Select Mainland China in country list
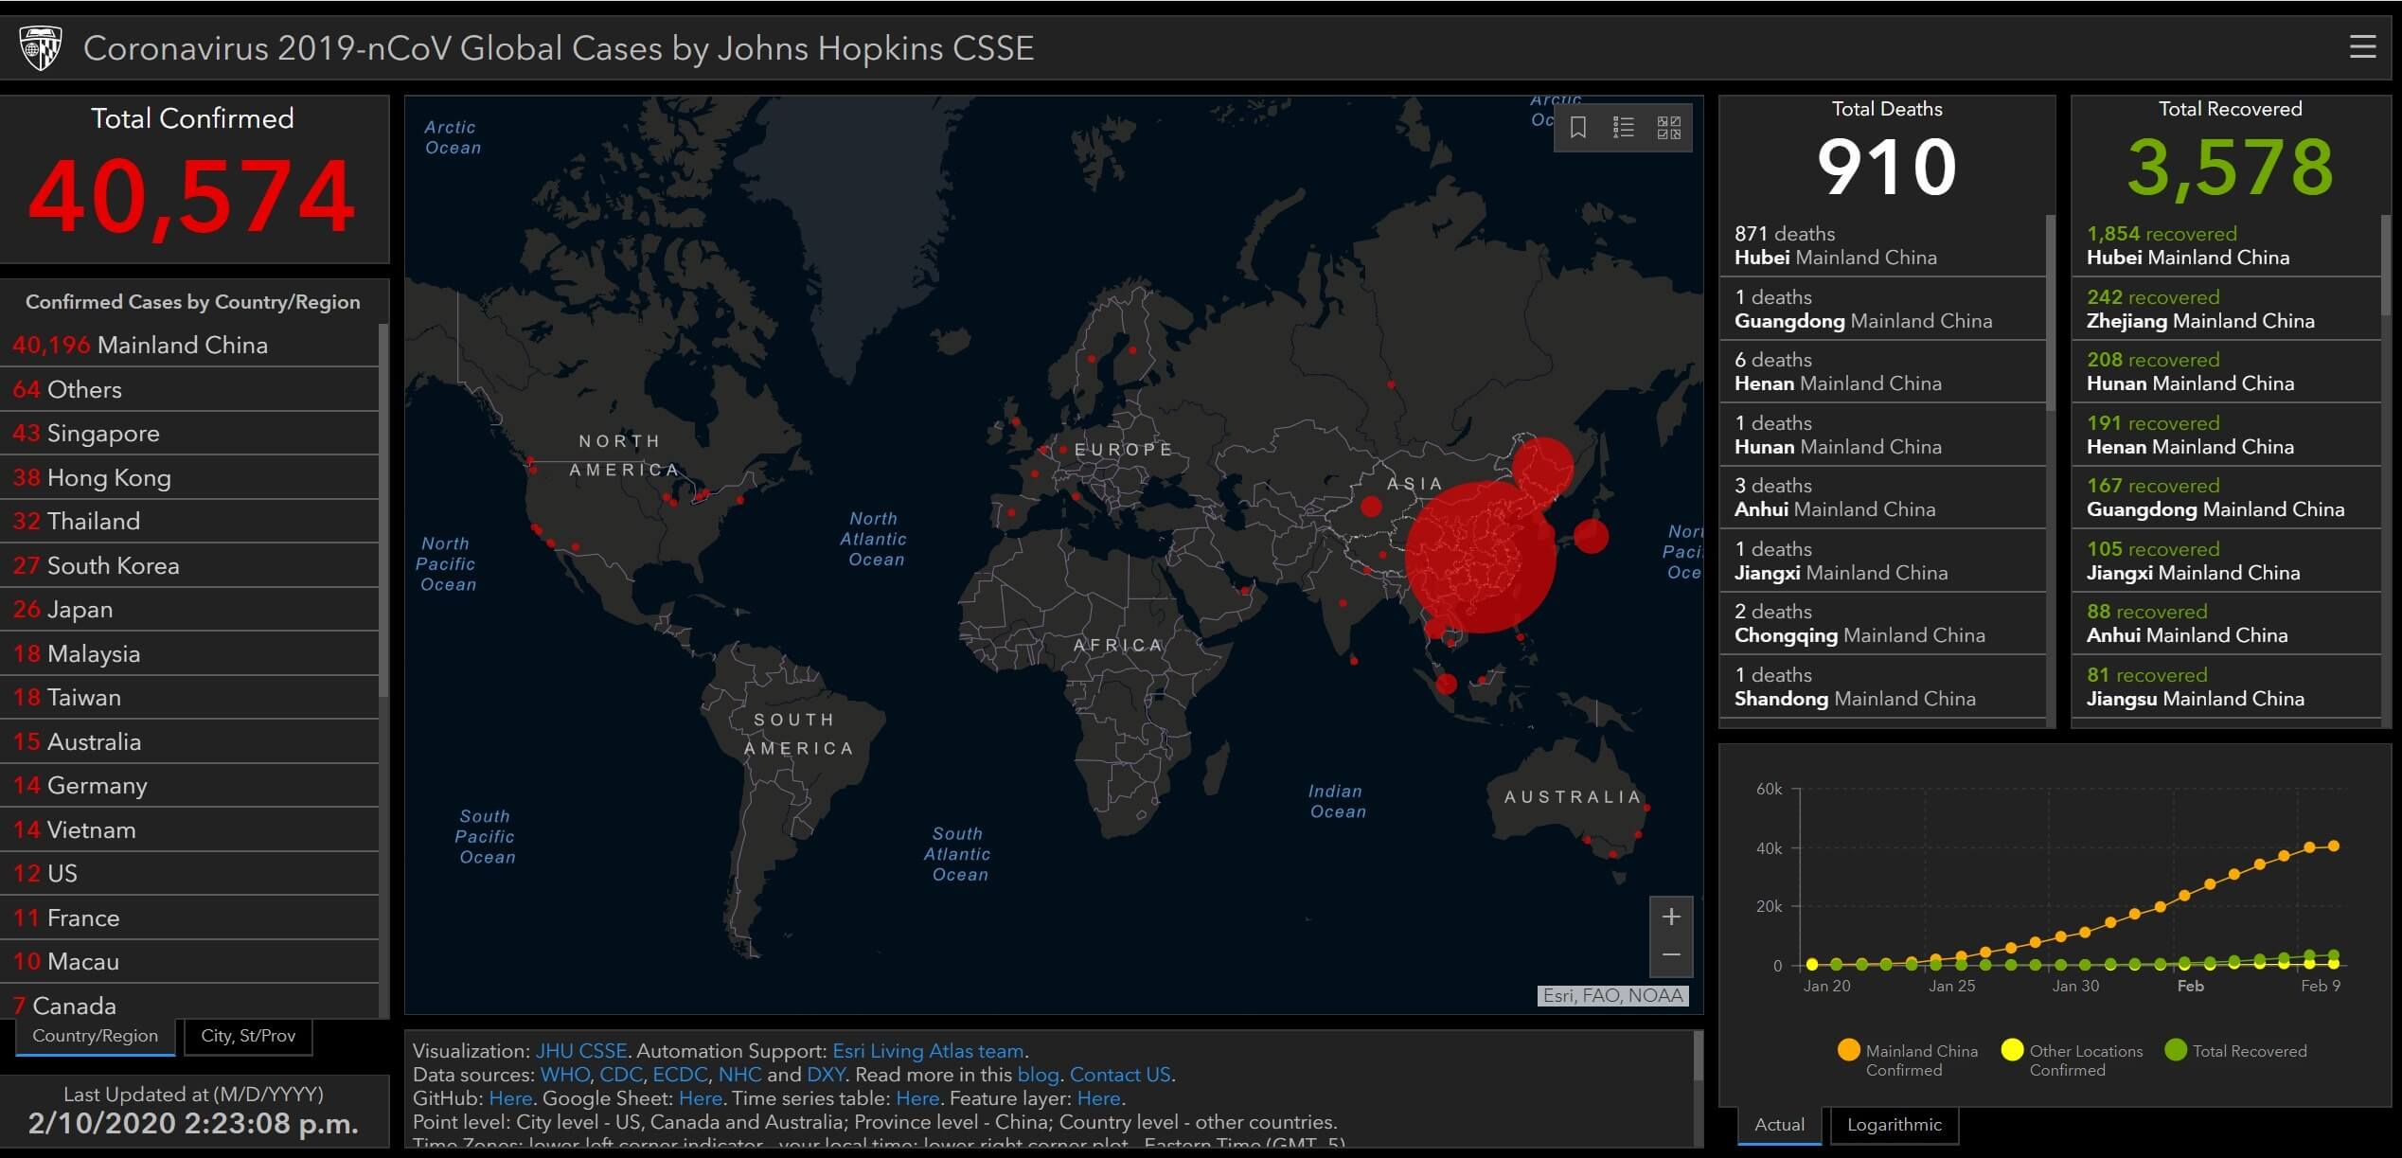 (189, 346)
